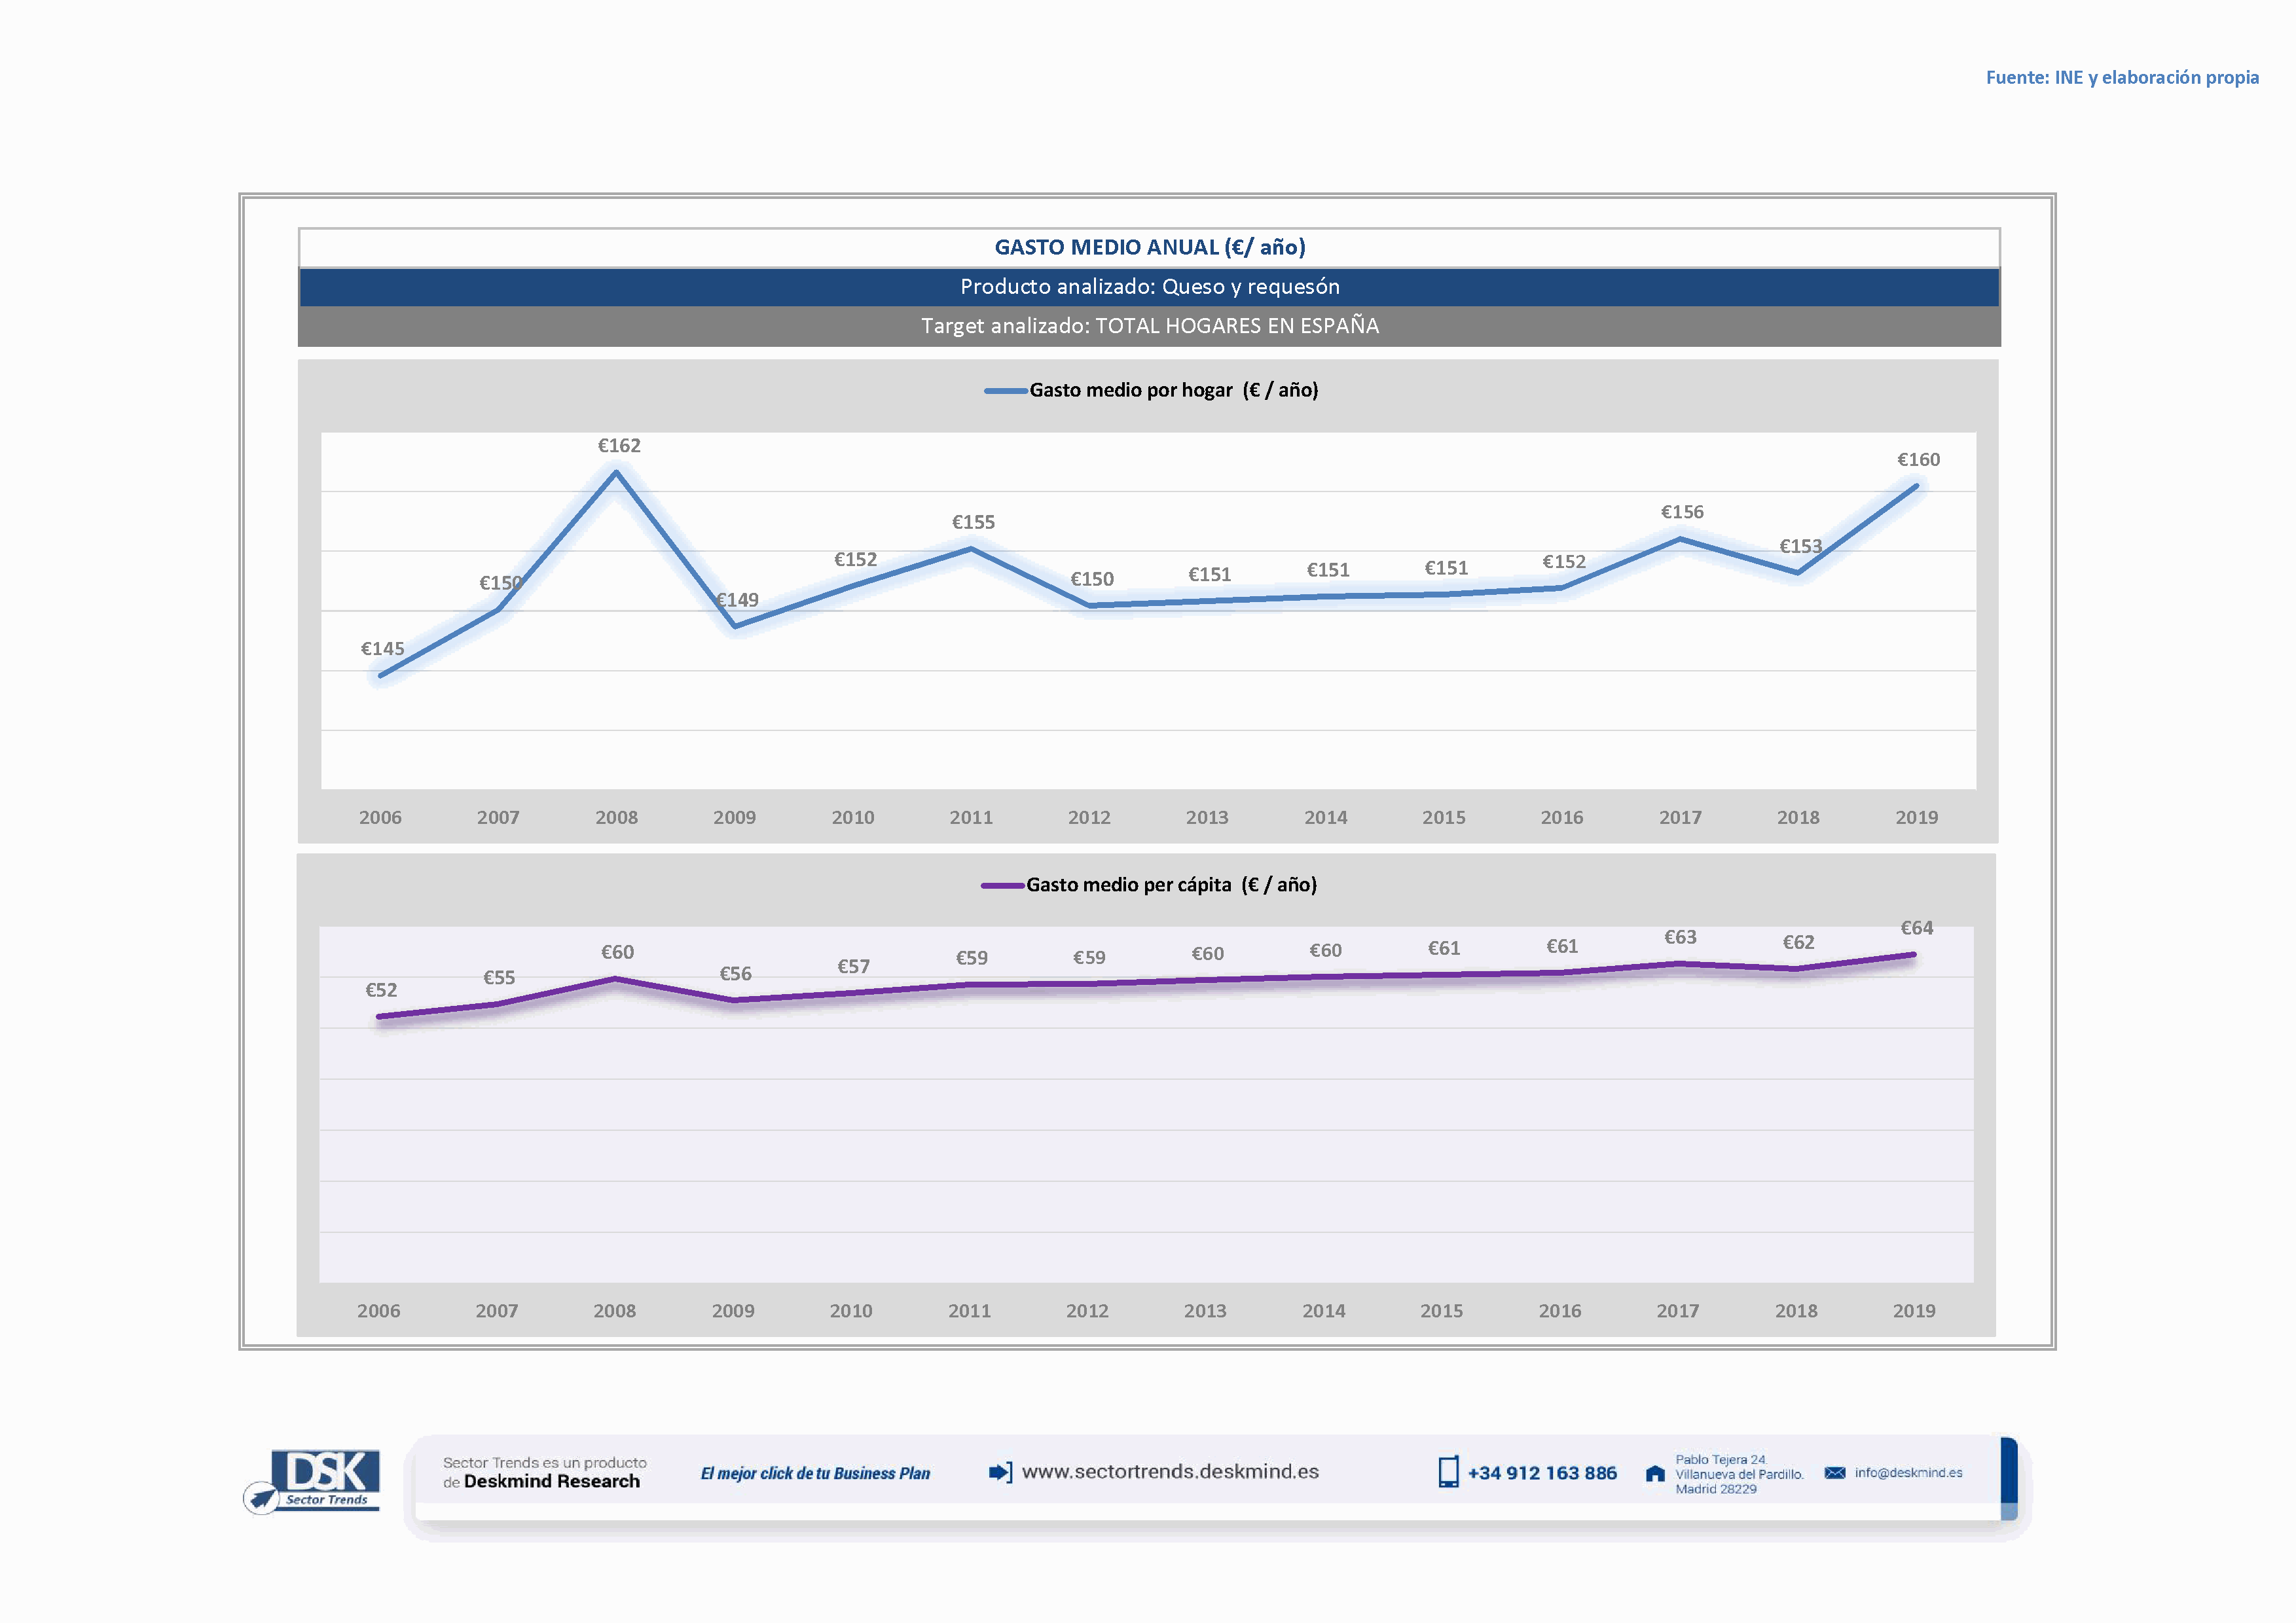This screenshot has width=2296, height=1623.
Task: Open www.sectortrends.deskmind.es link
Action: pos(1170,1471)
